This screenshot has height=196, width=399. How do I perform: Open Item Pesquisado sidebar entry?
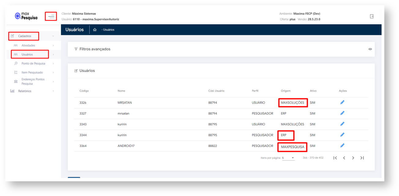[32, 73]
